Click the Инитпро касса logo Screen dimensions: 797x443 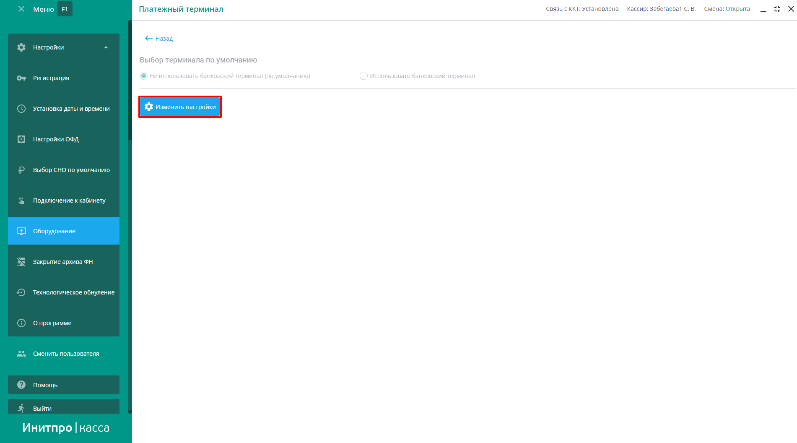point(66,427)
